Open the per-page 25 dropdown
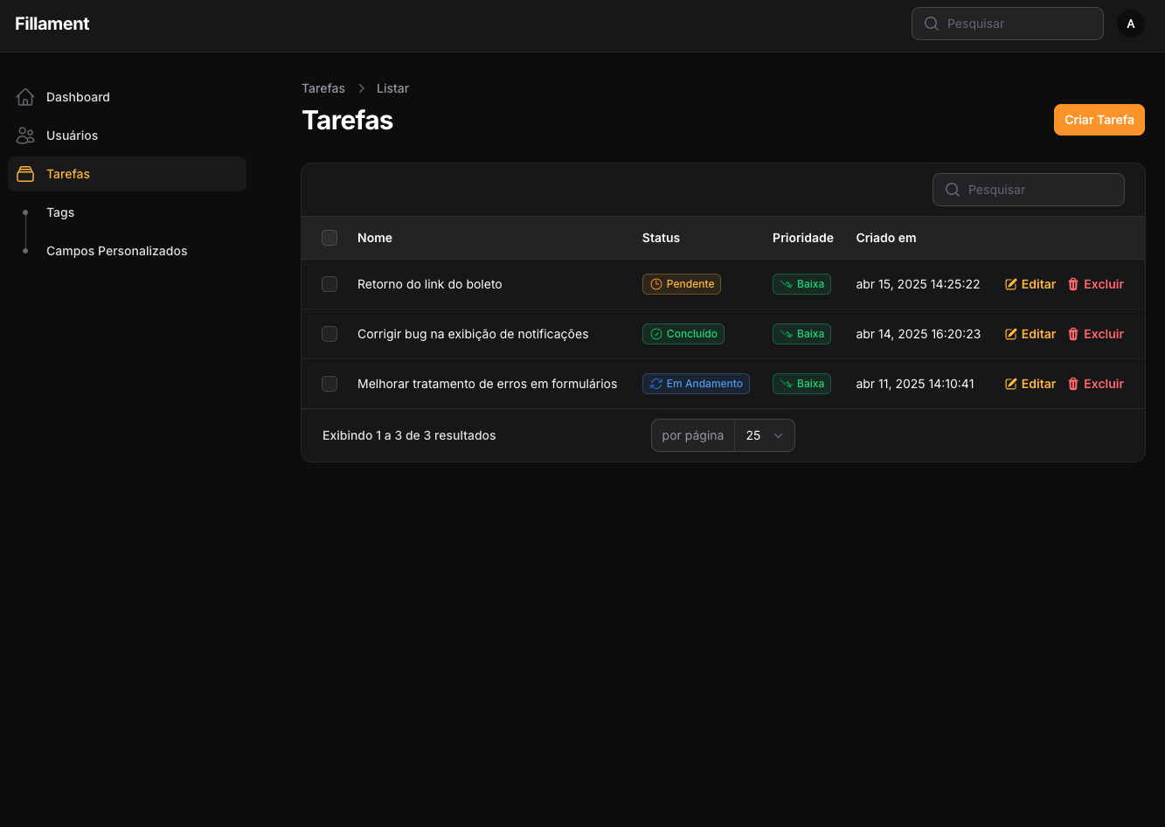Screen dimensions: 1165x827 pyautogui.click(x=764, y=435)
